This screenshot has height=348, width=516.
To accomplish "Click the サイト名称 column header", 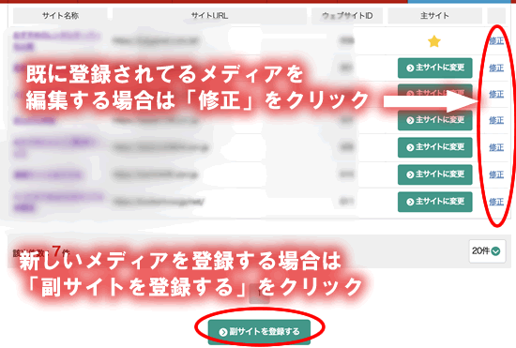I will point(61,15).
